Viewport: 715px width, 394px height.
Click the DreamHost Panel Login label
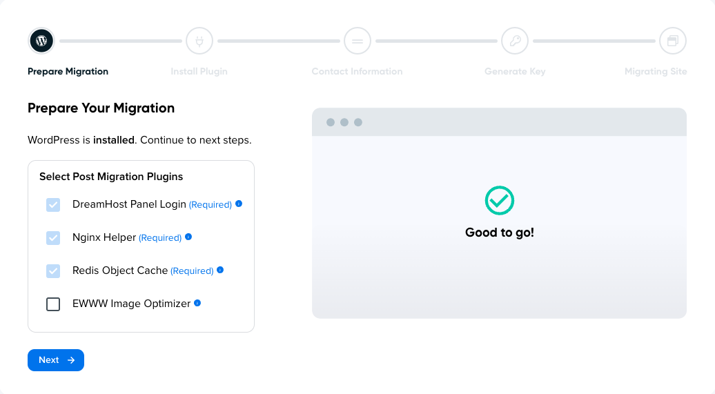[x=129, y=204]
